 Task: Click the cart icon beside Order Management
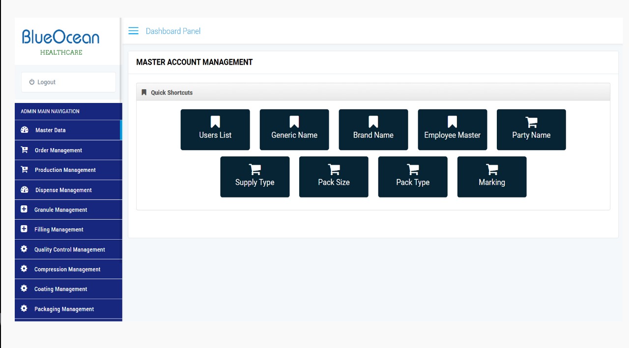coord(24,150)
